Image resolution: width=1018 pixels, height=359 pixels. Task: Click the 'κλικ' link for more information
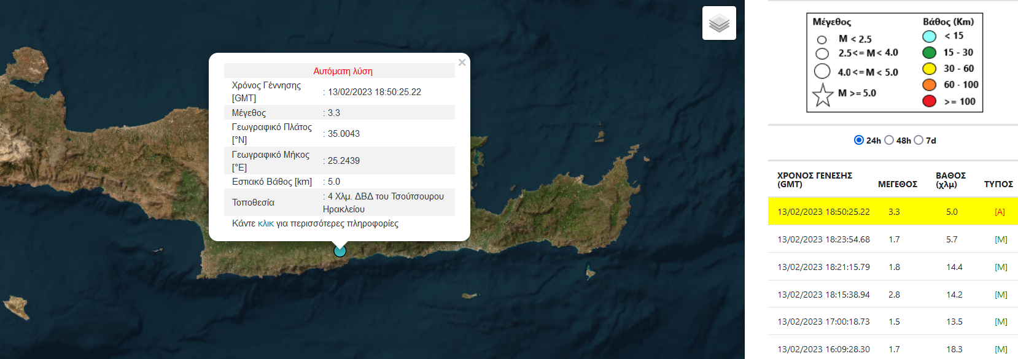[x=265, y=224]
